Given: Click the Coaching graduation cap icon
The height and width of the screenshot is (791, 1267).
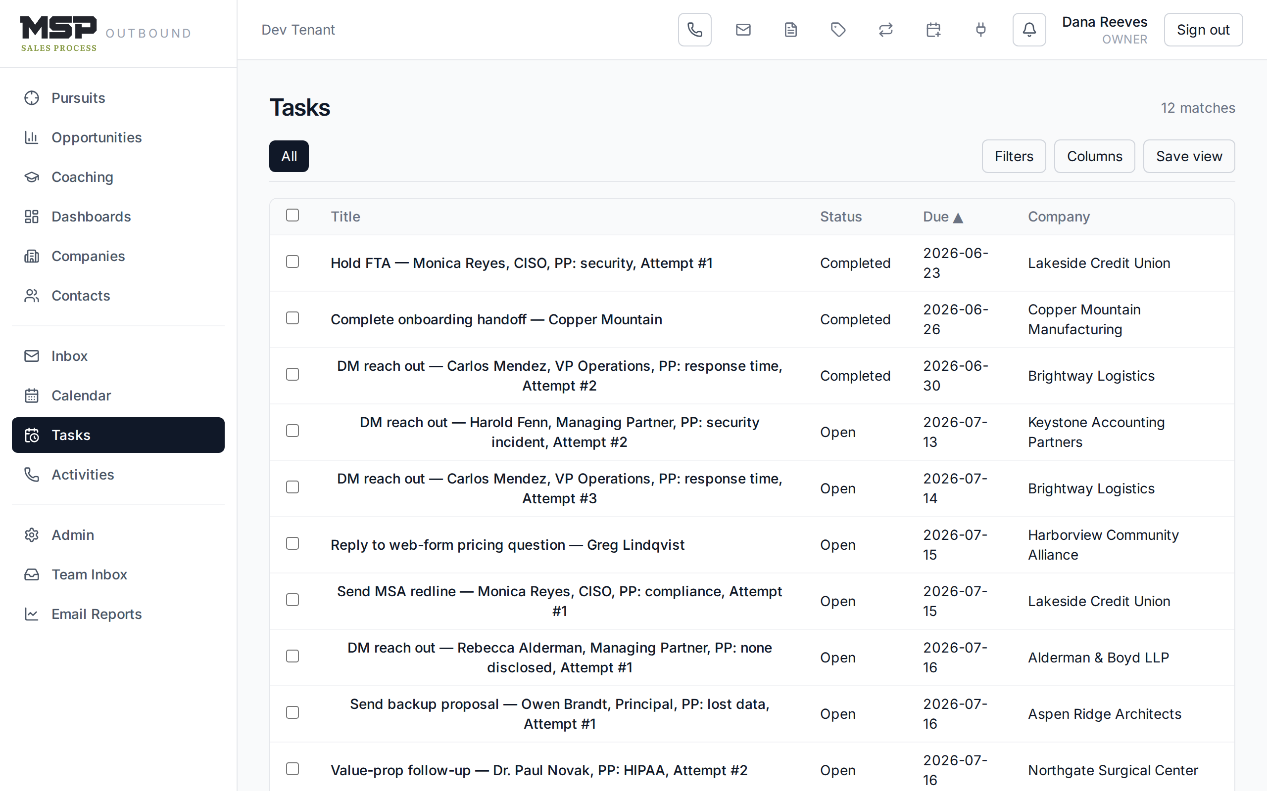Looking at the screenshot, I should click(x=32, y=177).
